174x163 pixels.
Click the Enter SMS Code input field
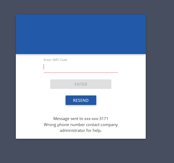pyautogui.click(x=81, y=67)
